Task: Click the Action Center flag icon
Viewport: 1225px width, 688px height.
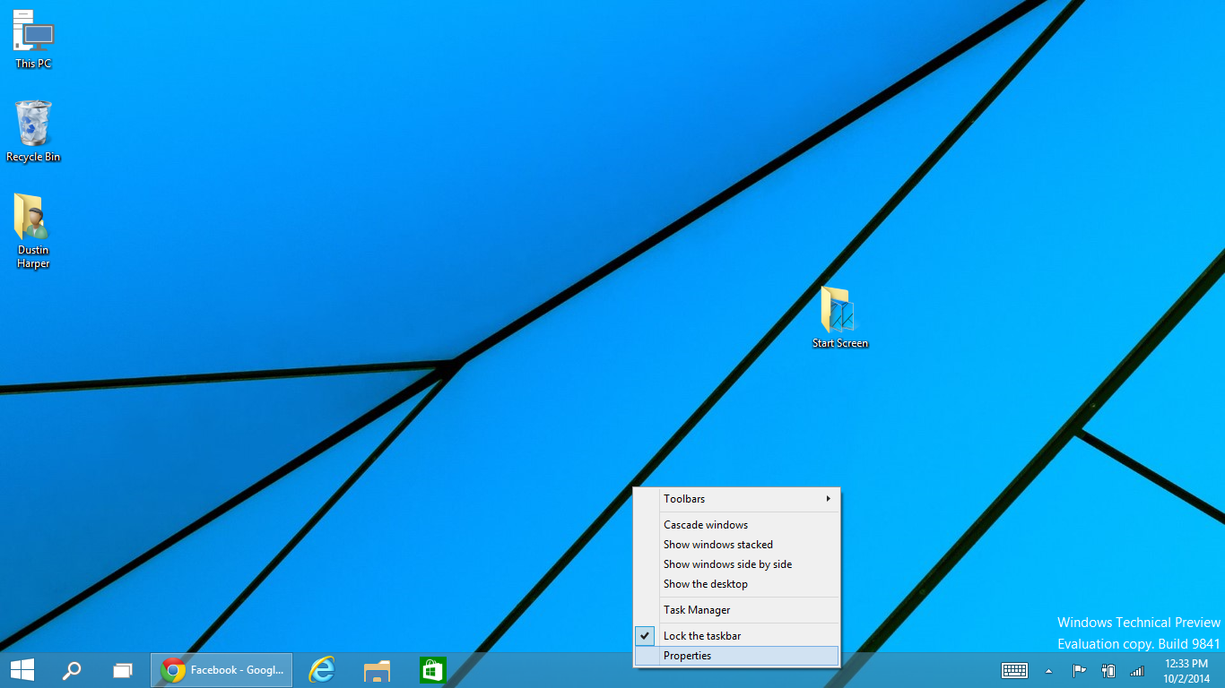Action: pos(1079,670)
